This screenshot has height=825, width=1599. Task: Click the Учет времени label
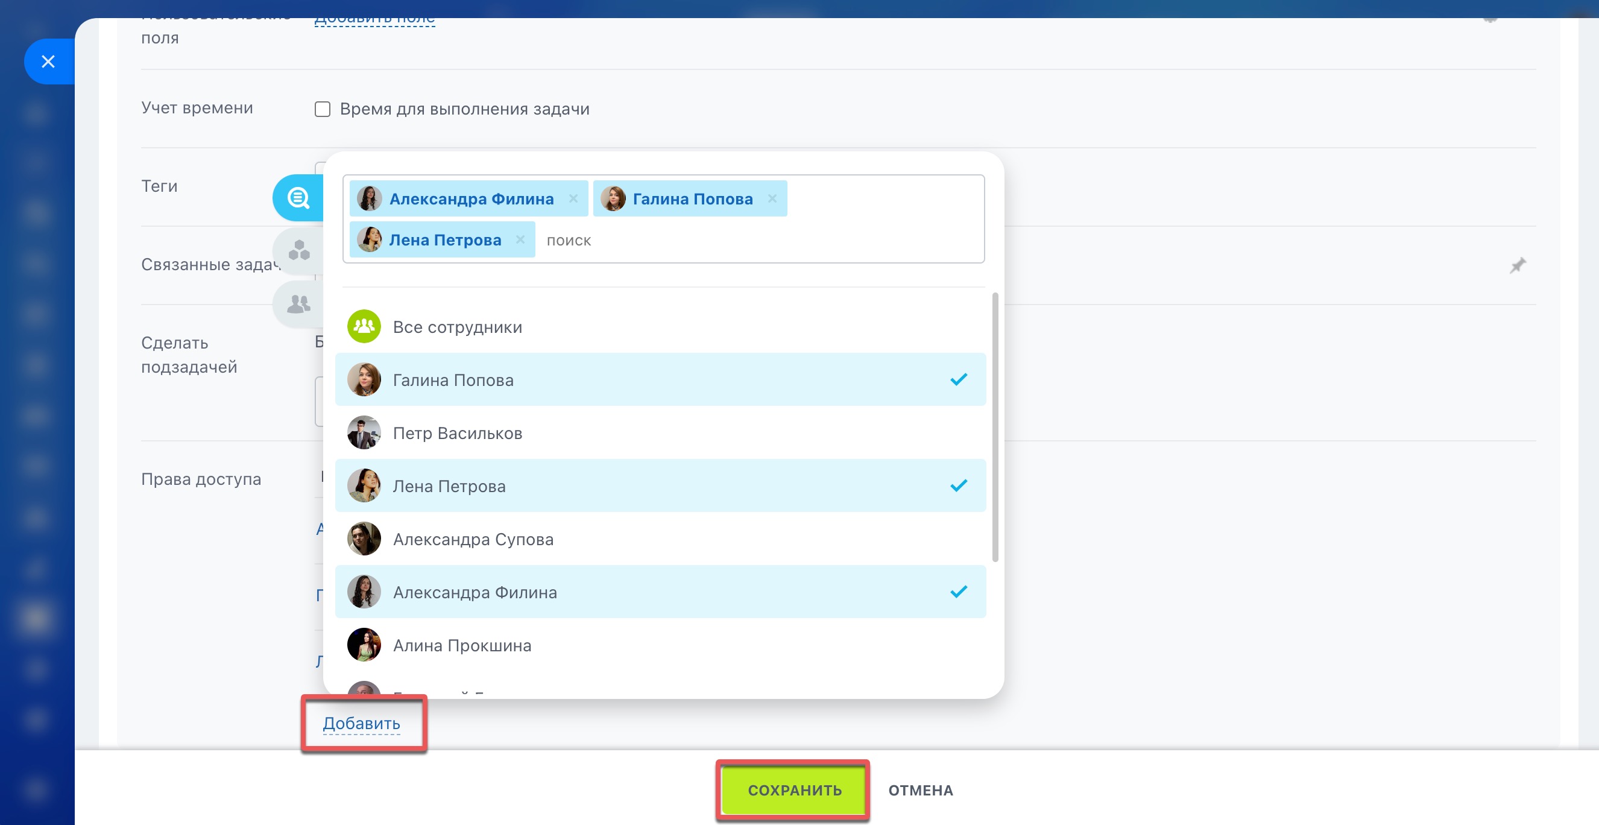[197, 108]
